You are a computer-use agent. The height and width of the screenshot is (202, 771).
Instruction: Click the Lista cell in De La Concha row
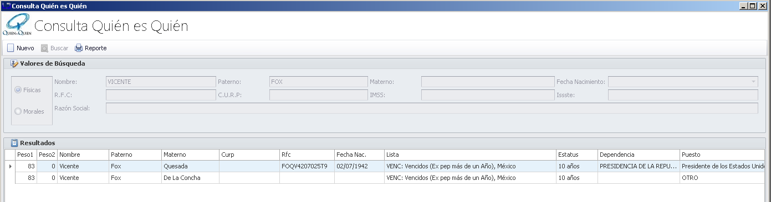(470, 178)
